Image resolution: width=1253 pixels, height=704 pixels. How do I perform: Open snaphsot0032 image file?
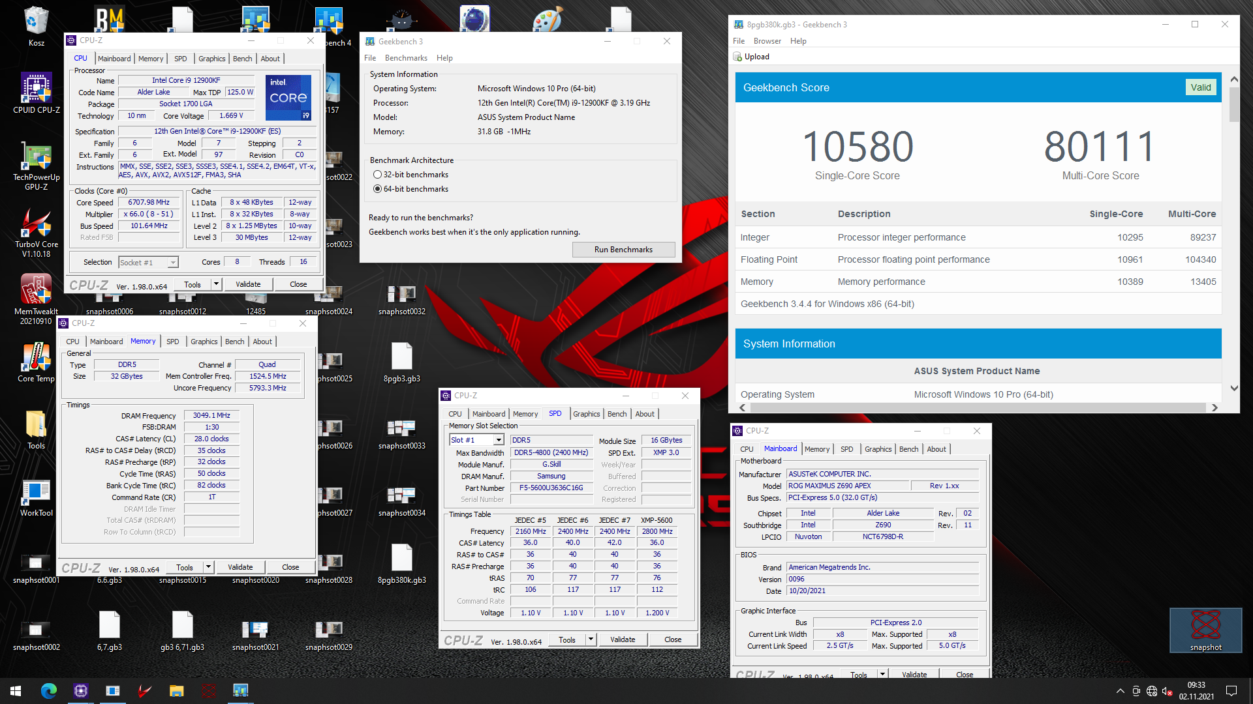pyautogui.click(x=401, y=299)
